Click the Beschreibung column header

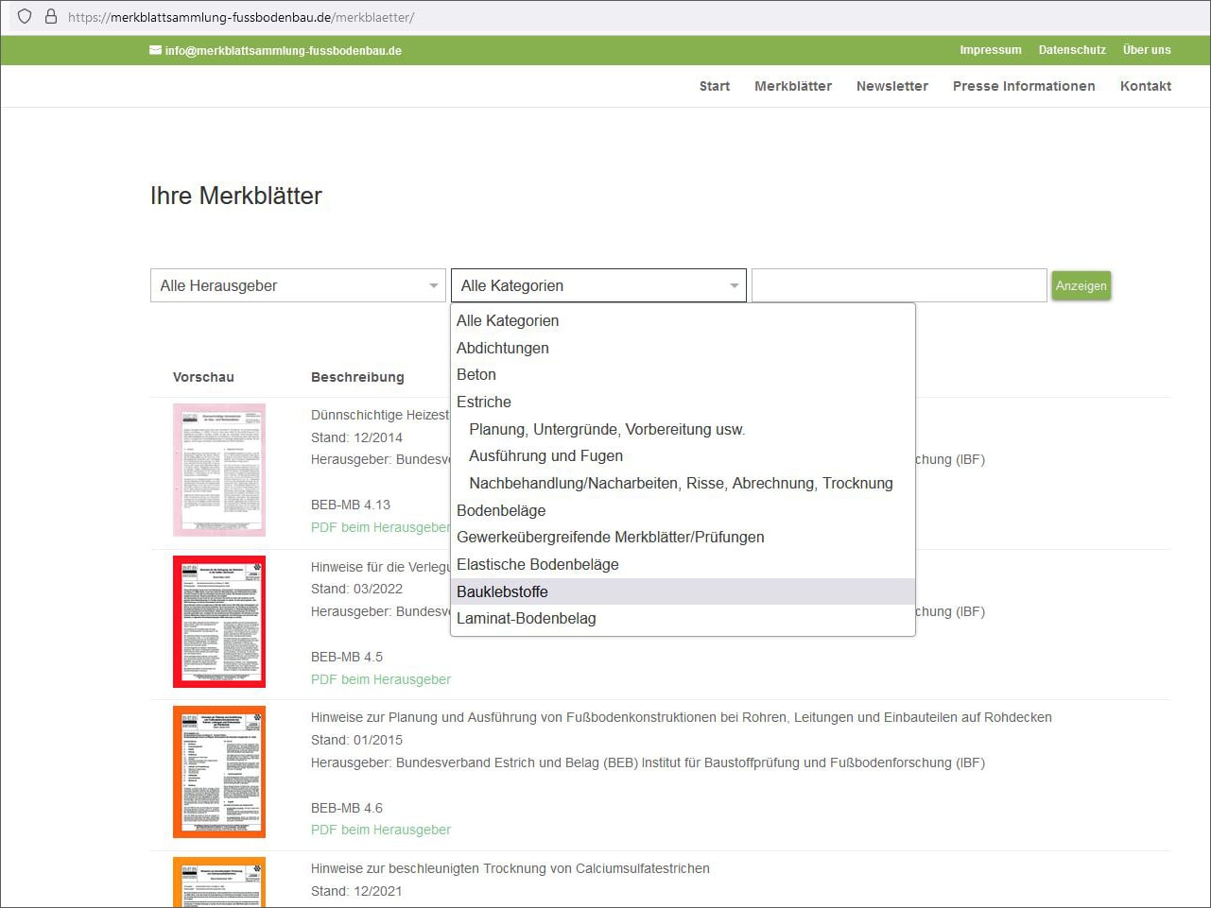coord(357,377)
